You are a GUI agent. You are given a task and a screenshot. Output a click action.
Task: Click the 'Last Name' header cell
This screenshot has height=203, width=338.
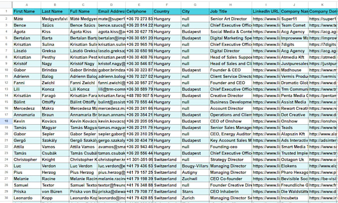tap(55, 11)
